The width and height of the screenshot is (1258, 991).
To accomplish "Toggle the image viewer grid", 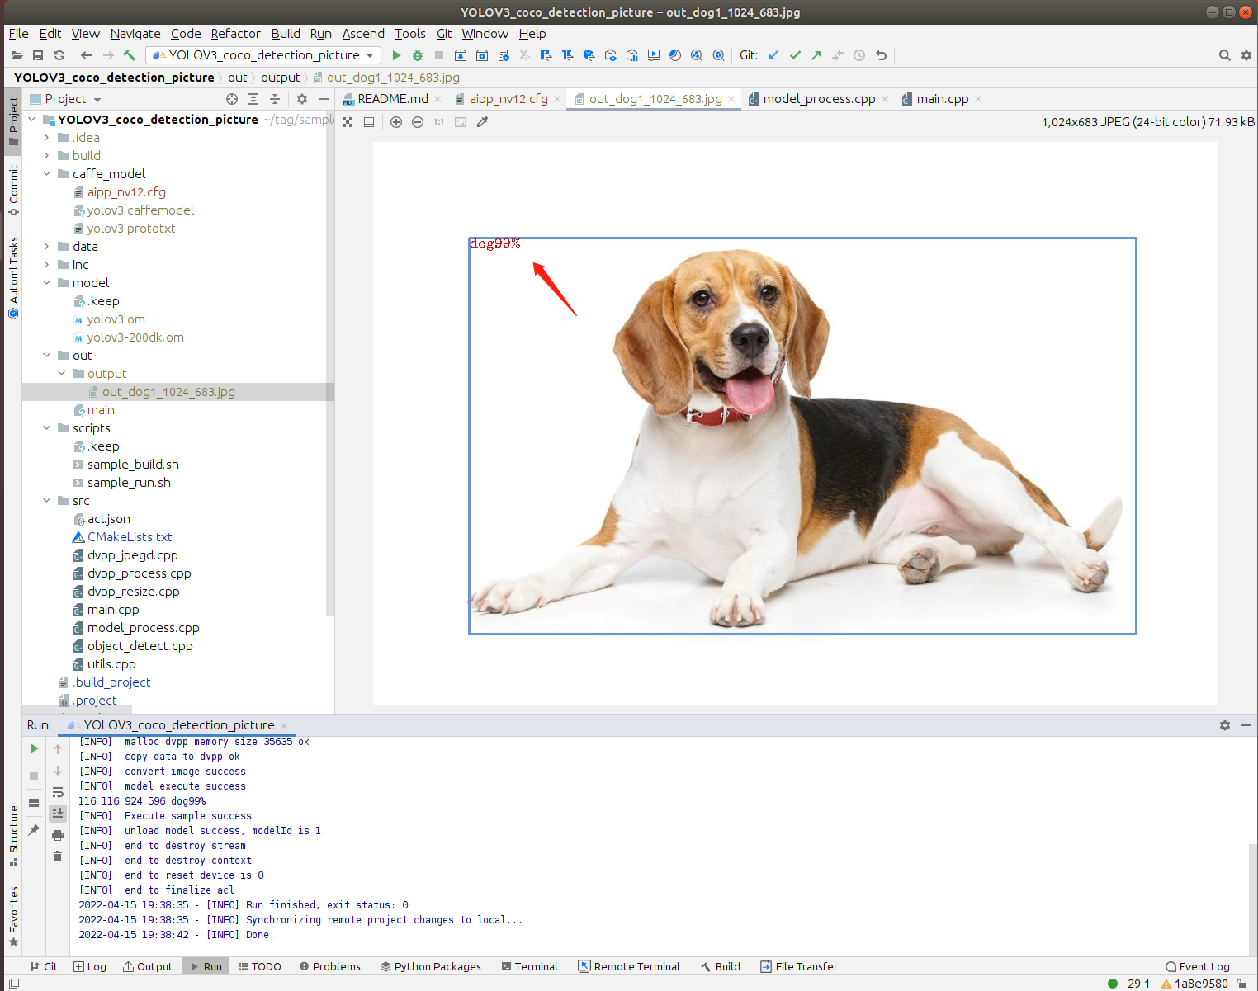I will pos(369,122).
